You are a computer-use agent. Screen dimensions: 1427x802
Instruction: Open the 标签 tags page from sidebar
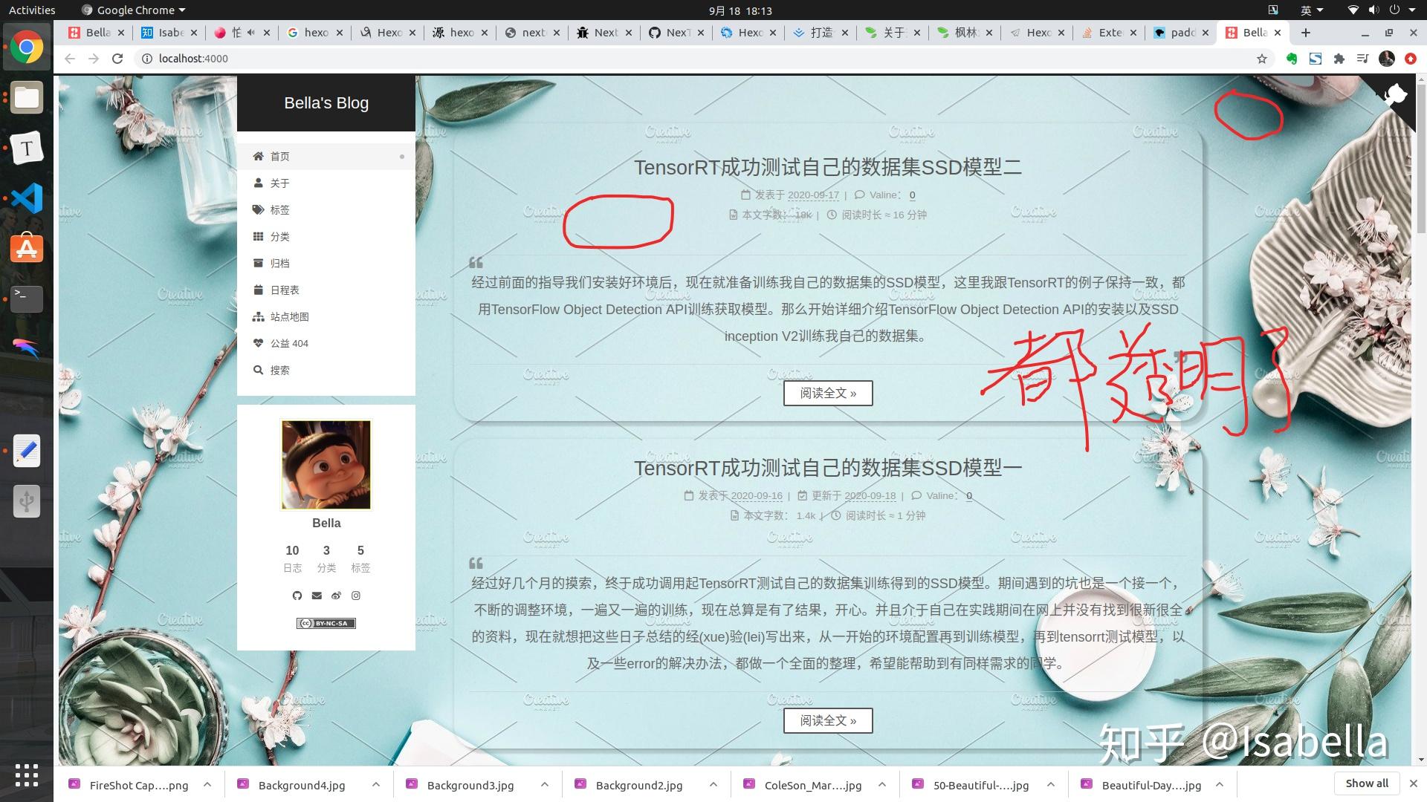click(x=279, y=209)
